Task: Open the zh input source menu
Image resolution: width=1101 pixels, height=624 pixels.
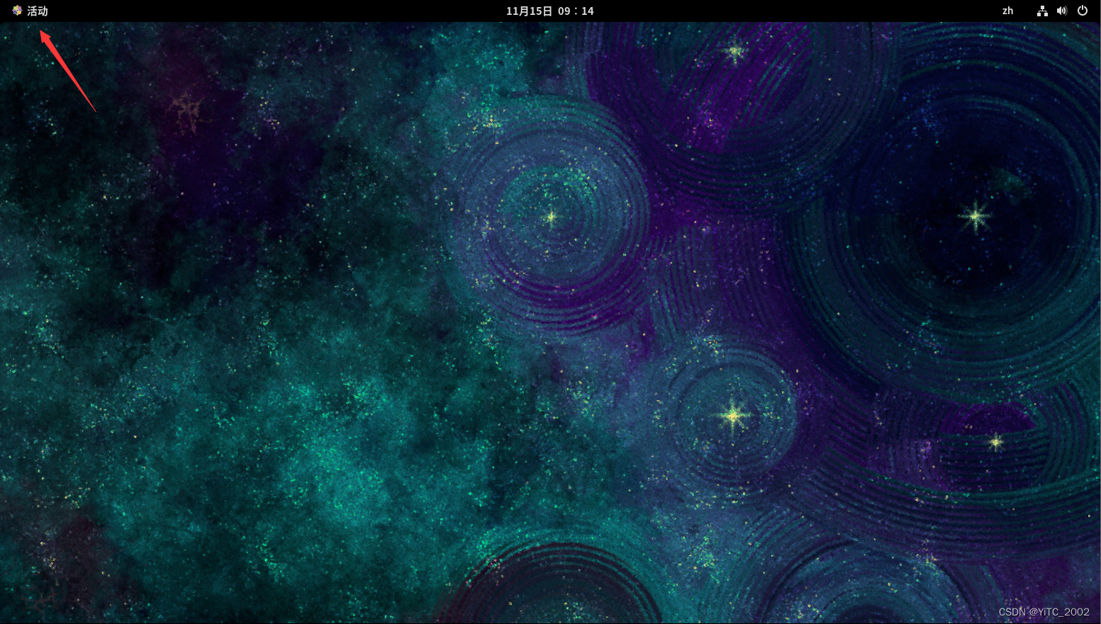Action: click(1007, 11)
